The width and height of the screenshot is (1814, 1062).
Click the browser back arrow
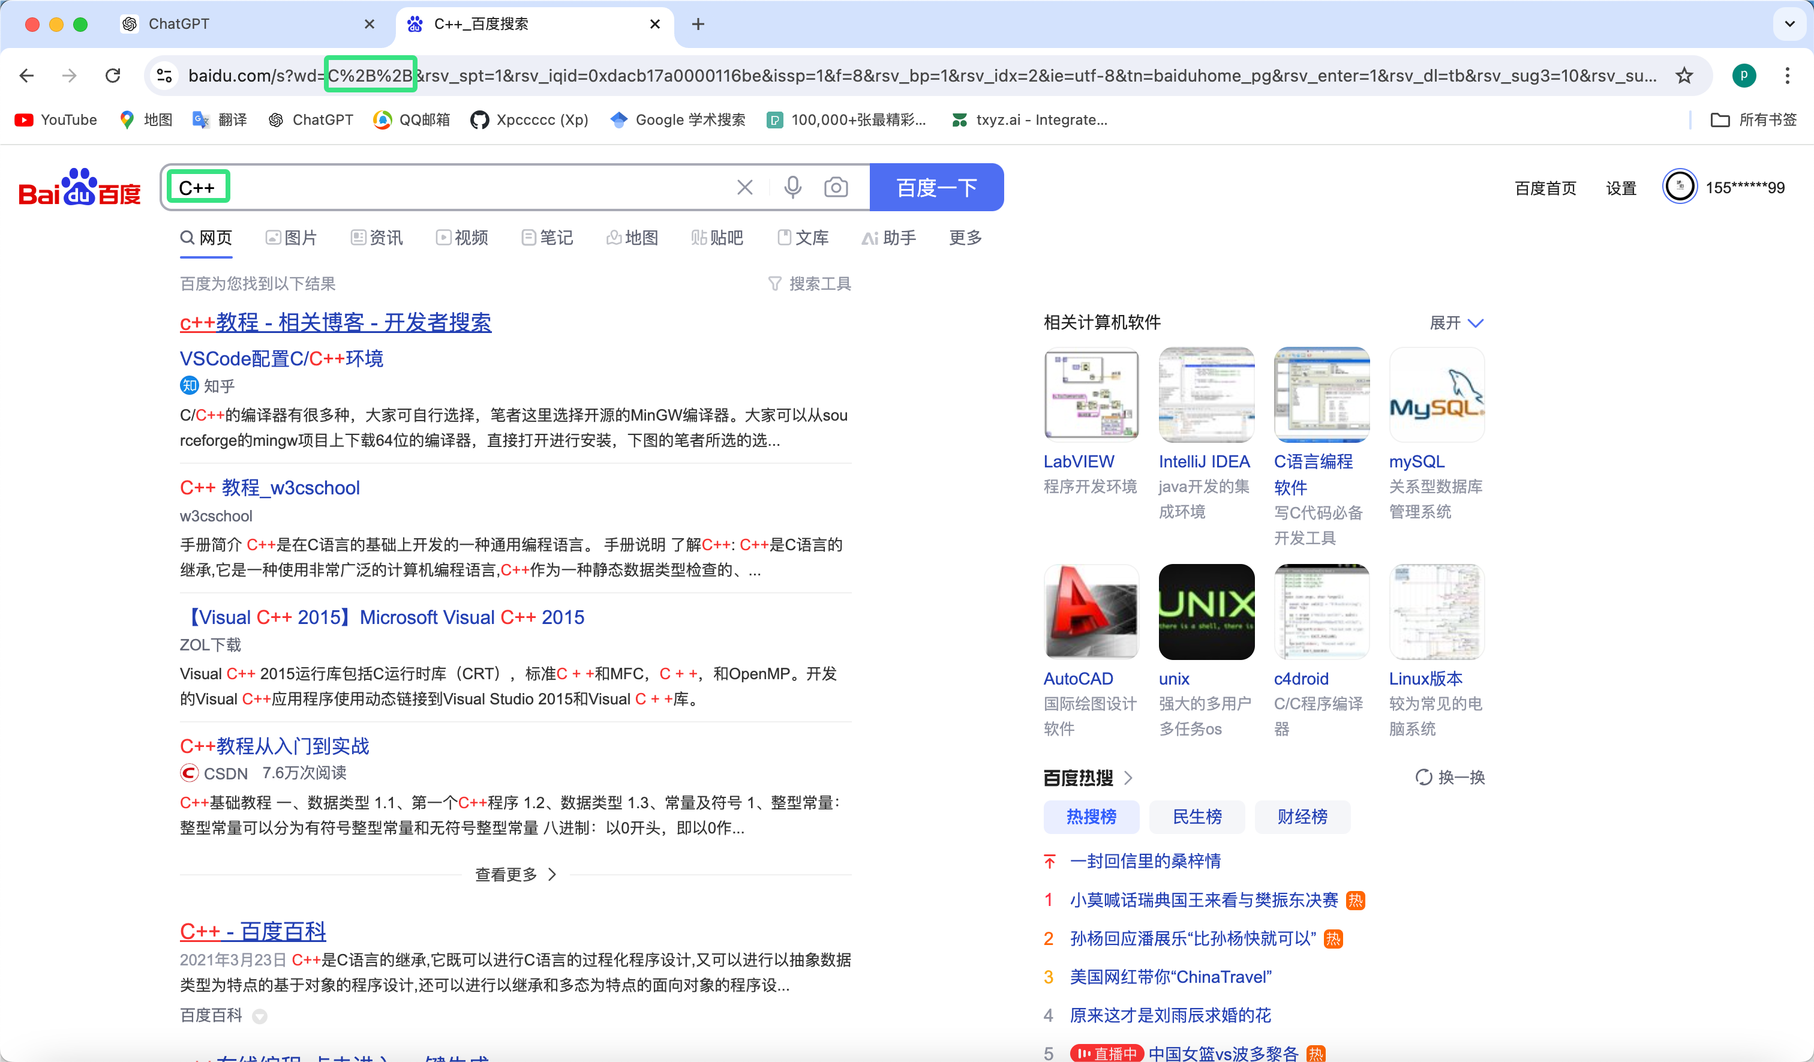(x=26, y=76)
